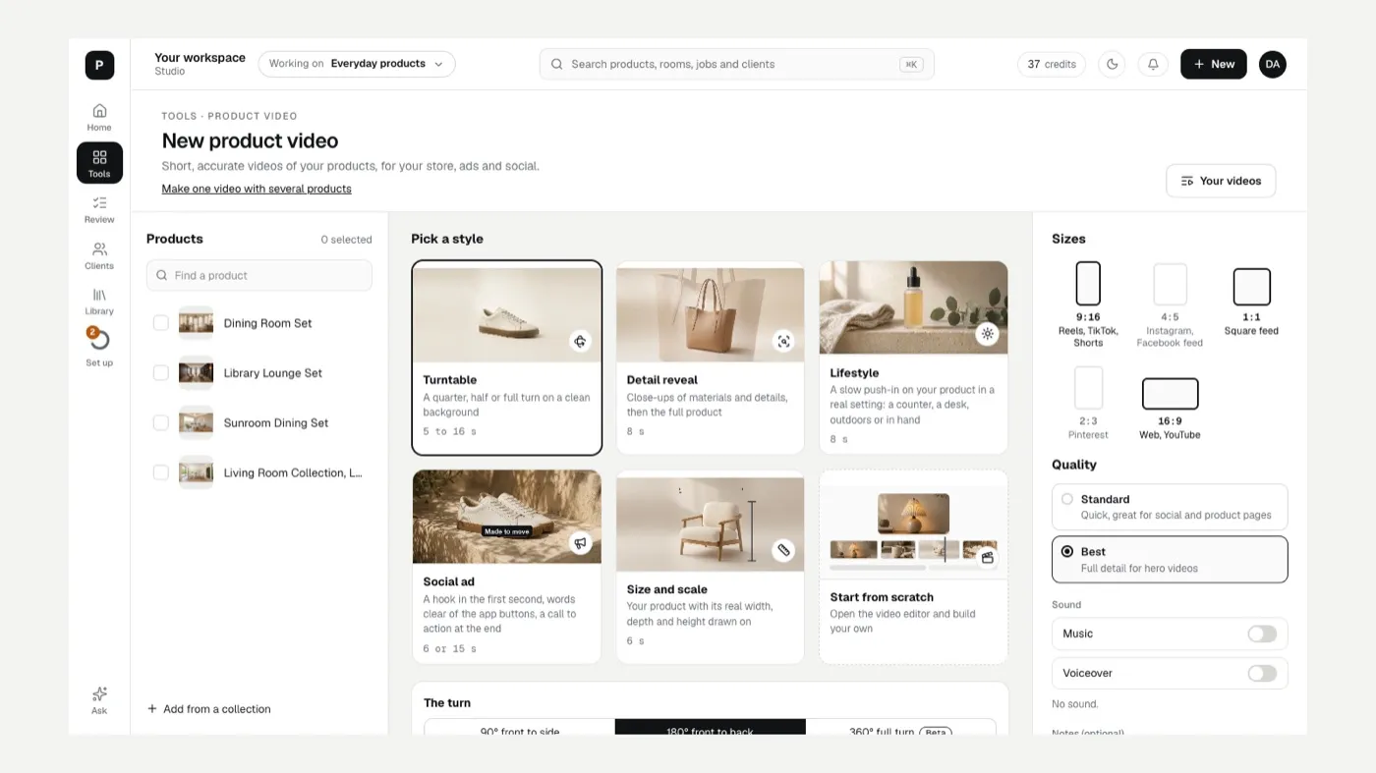
Task: Go to the Review sidebar icon
Action: point(99,209)
